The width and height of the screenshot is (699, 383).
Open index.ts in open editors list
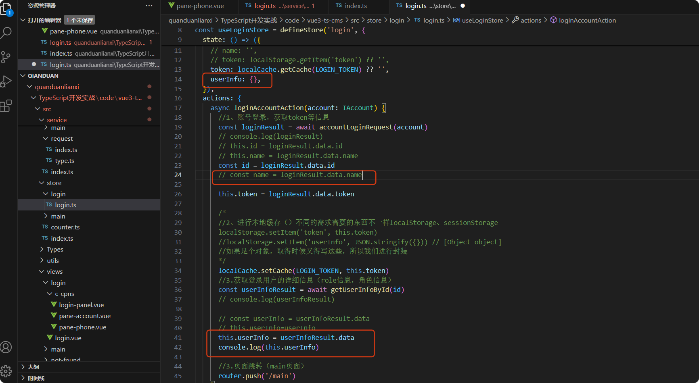(89, 53)
